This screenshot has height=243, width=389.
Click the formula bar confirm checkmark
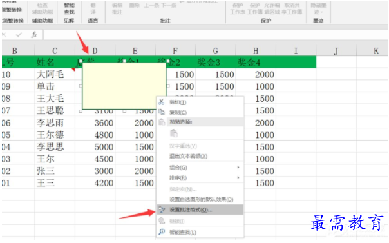(19, 35)
